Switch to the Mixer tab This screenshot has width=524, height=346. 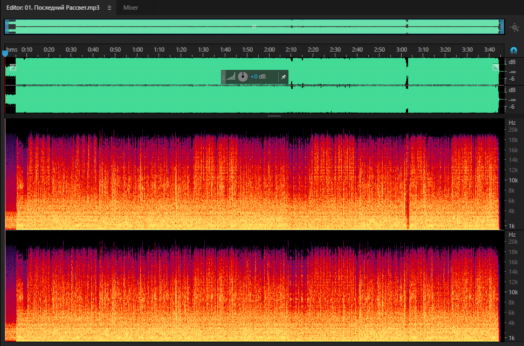click(130, 8)
